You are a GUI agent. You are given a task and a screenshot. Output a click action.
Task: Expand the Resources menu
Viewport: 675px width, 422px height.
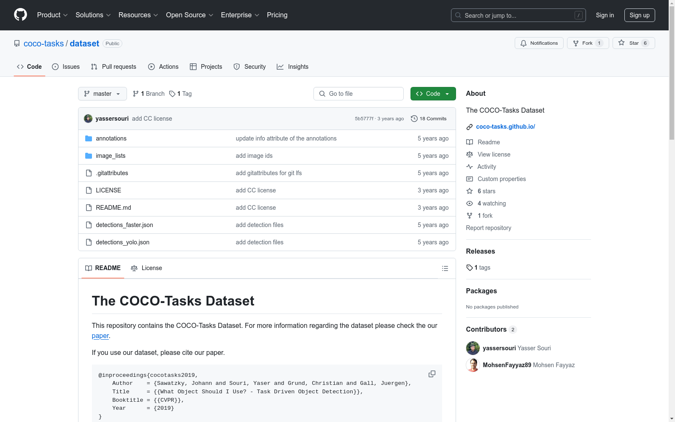pos(138,15)
